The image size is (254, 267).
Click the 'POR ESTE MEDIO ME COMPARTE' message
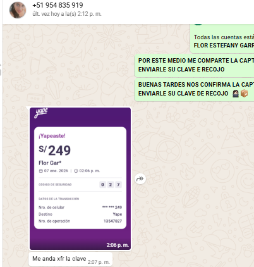[x=194, y=65]
